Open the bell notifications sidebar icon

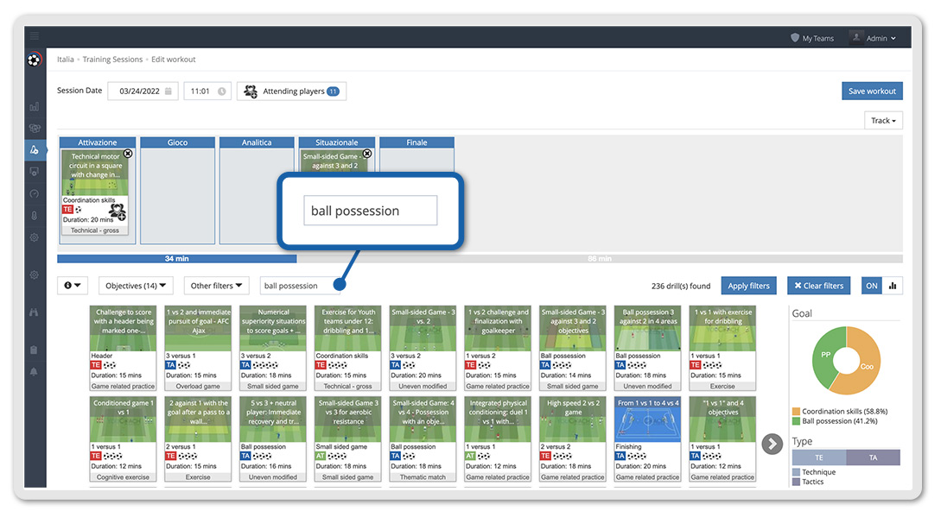click(35, 372)
